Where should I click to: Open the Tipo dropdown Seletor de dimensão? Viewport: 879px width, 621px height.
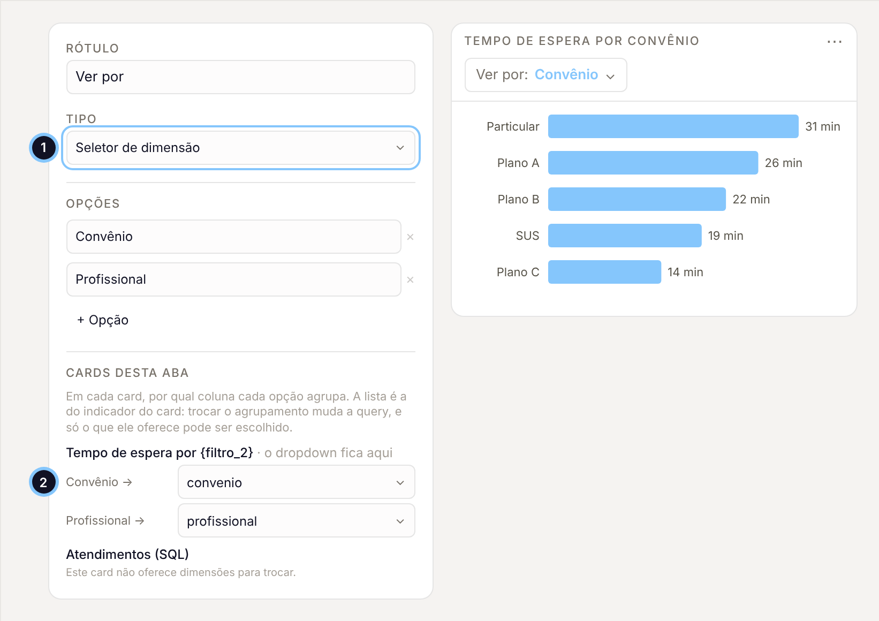[241, 148]
